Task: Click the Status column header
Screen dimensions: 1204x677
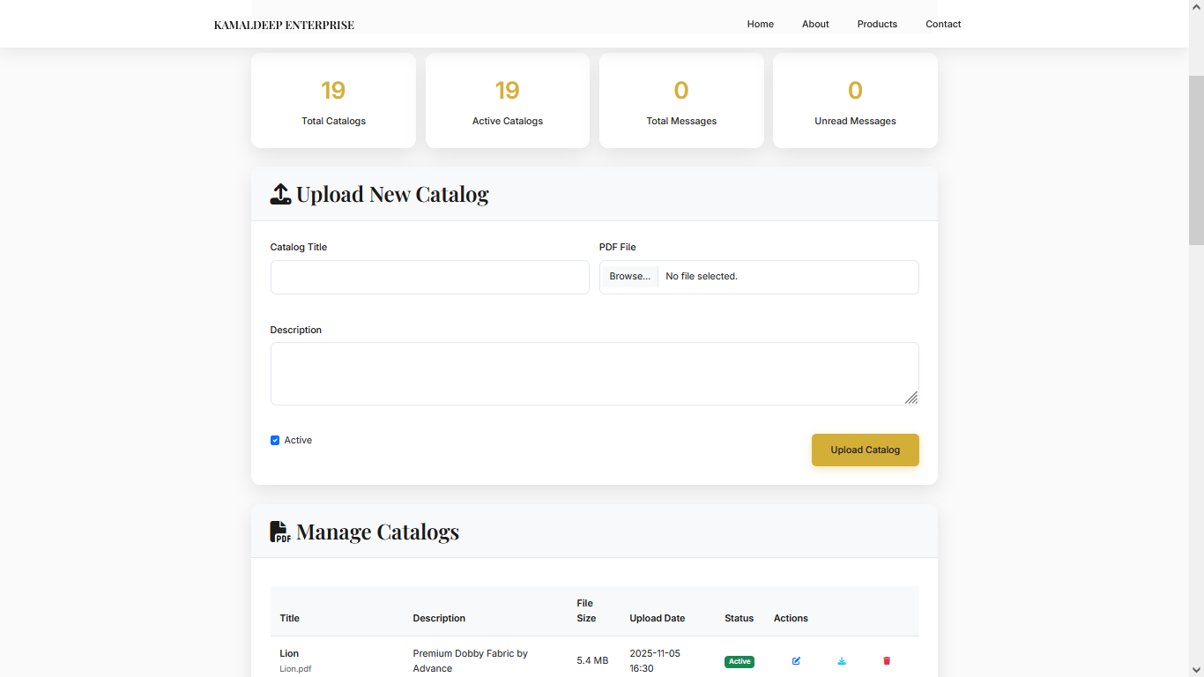Action: 739,618
